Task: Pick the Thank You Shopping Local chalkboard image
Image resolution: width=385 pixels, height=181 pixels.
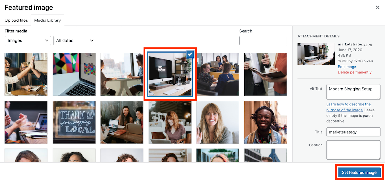Action: [x=74, y=122]
